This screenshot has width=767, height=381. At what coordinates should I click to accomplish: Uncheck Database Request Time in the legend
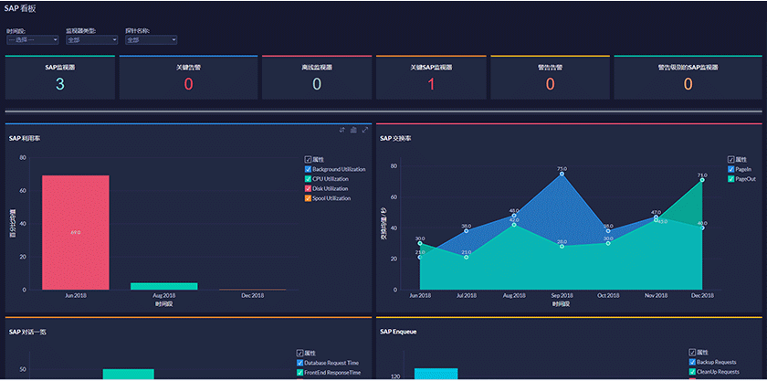point(299,363)
